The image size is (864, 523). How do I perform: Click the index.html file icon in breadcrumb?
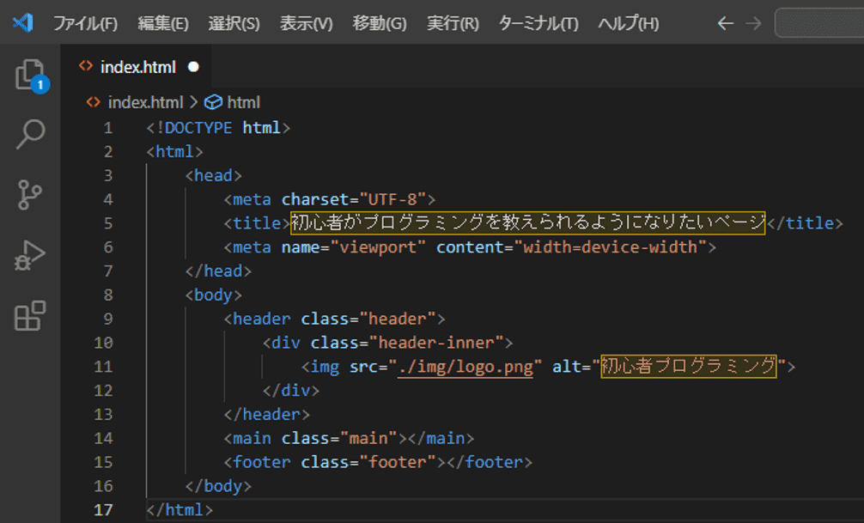click(93, 102)
